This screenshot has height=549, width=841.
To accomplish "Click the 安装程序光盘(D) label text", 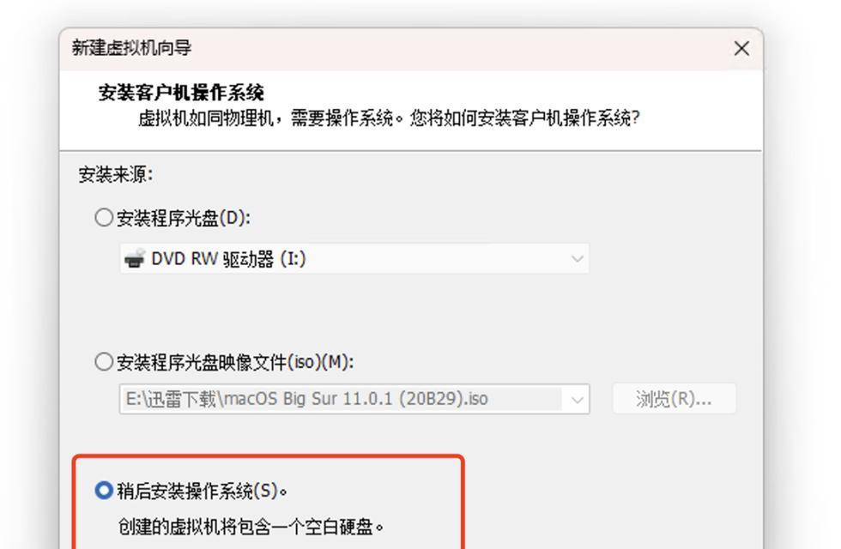I will 184,218.
